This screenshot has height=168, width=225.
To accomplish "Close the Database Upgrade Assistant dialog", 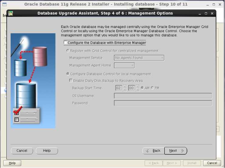I will (212, 13).
